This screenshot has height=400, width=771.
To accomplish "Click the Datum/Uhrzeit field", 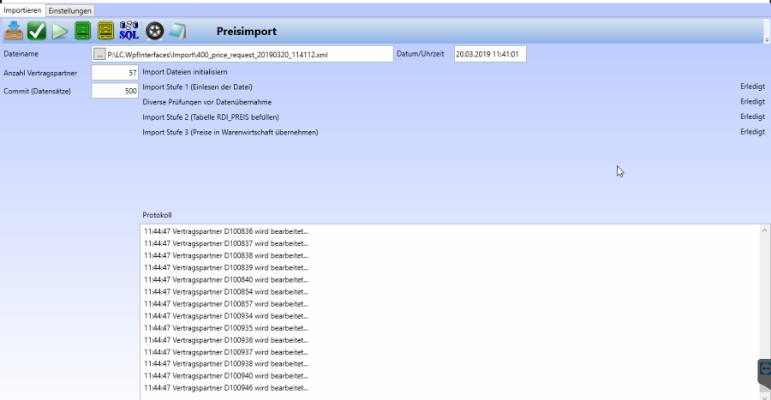I will click(489, 54).
